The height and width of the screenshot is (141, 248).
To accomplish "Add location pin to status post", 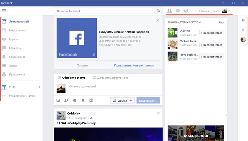I will click(83, 101).
